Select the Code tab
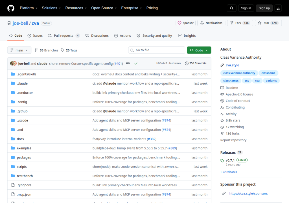This screenshot has height=203, width=289. click(x=16, y=36)
